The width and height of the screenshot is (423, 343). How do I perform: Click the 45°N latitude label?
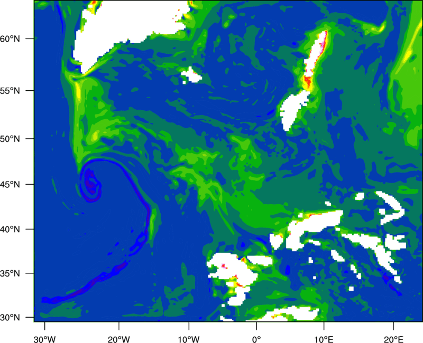(10, 184)
